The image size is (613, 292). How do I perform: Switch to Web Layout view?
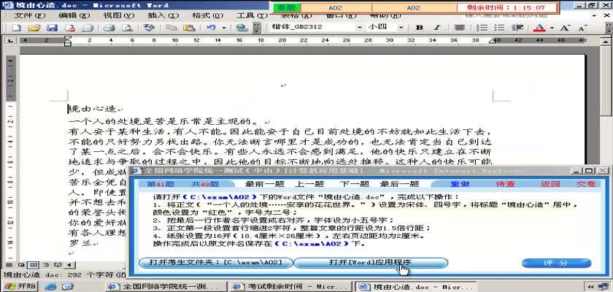point(21,265)
